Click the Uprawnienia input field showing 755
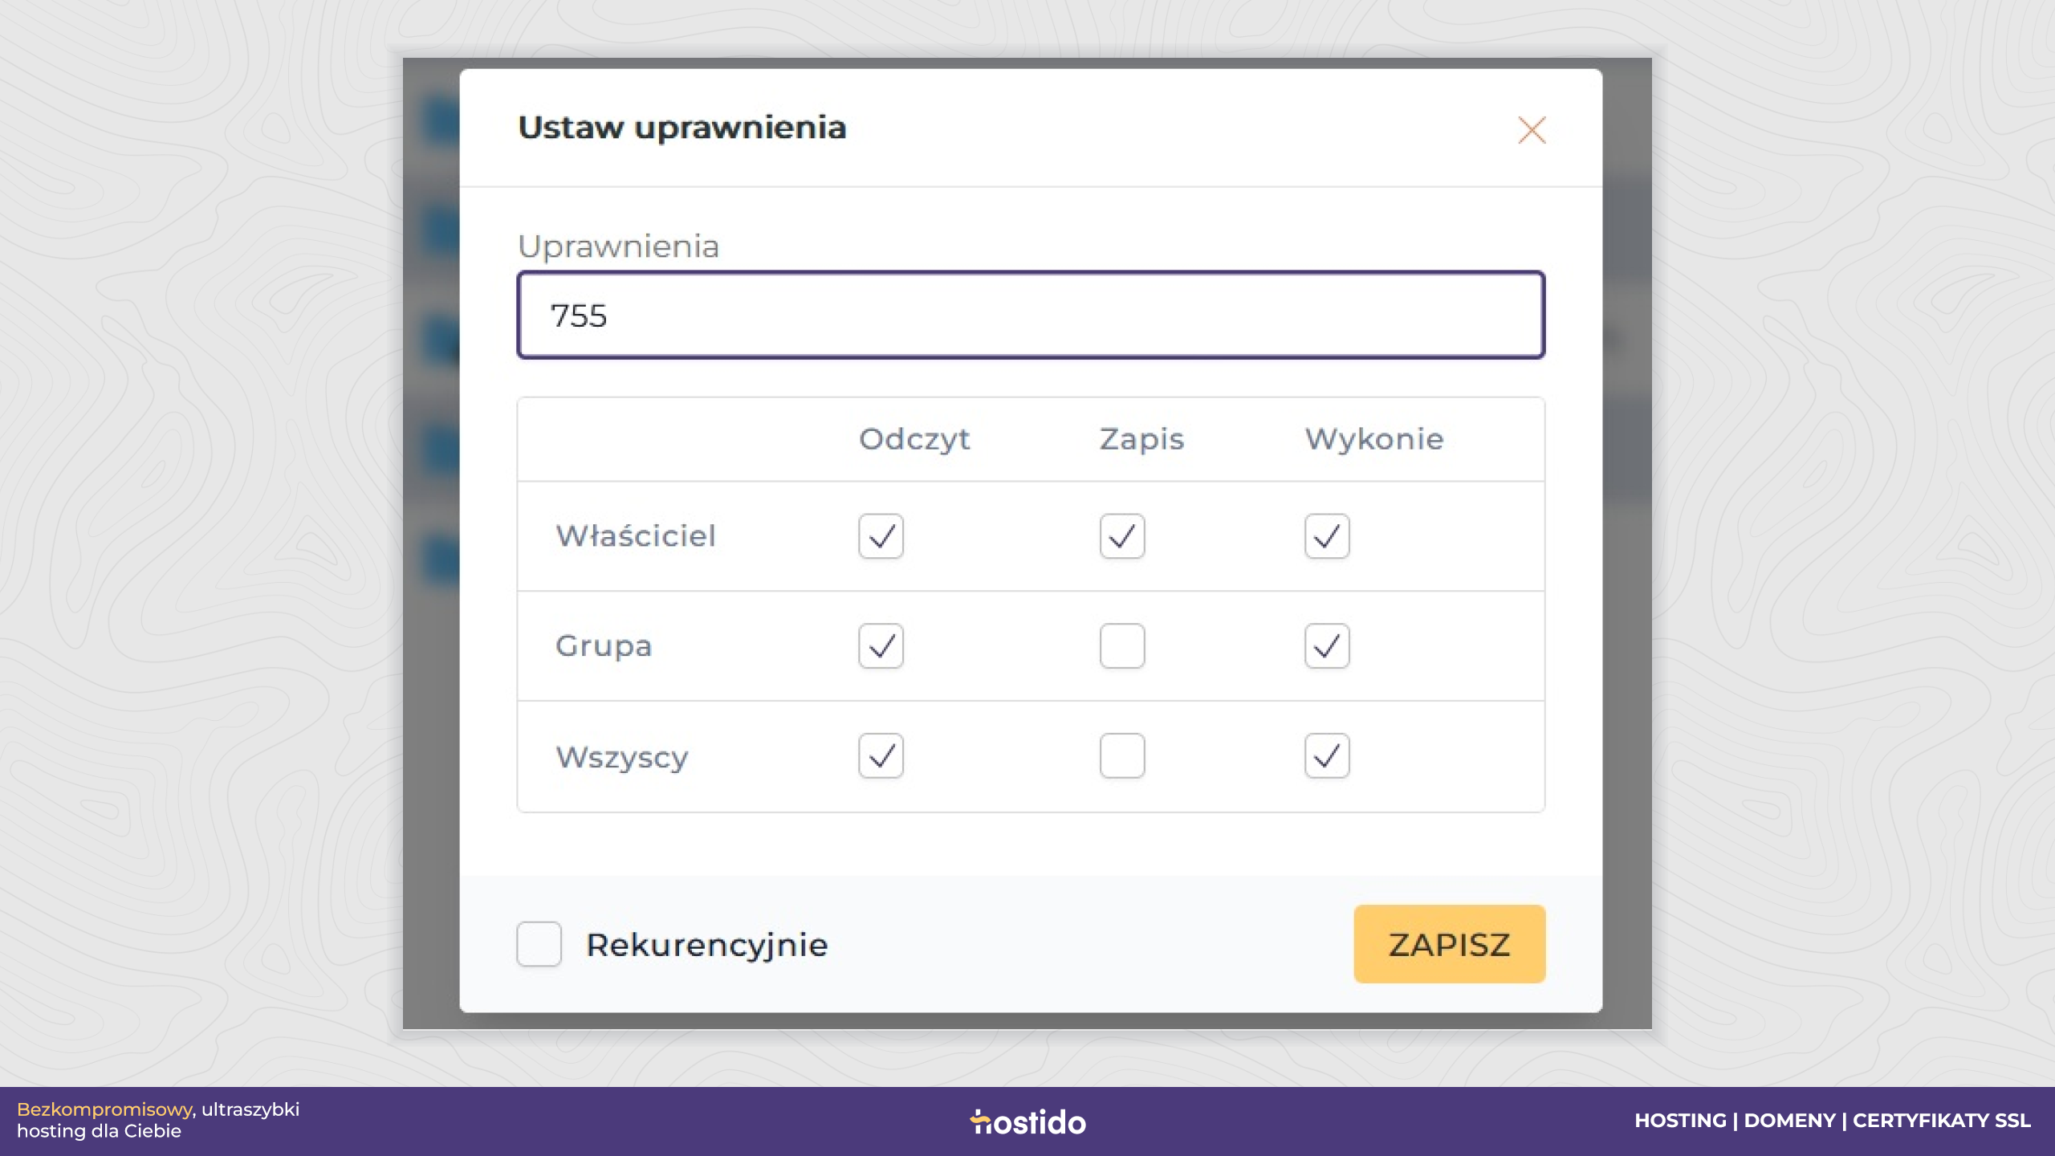This screenshot has height=1156, width=2055. click(1031, 315)
